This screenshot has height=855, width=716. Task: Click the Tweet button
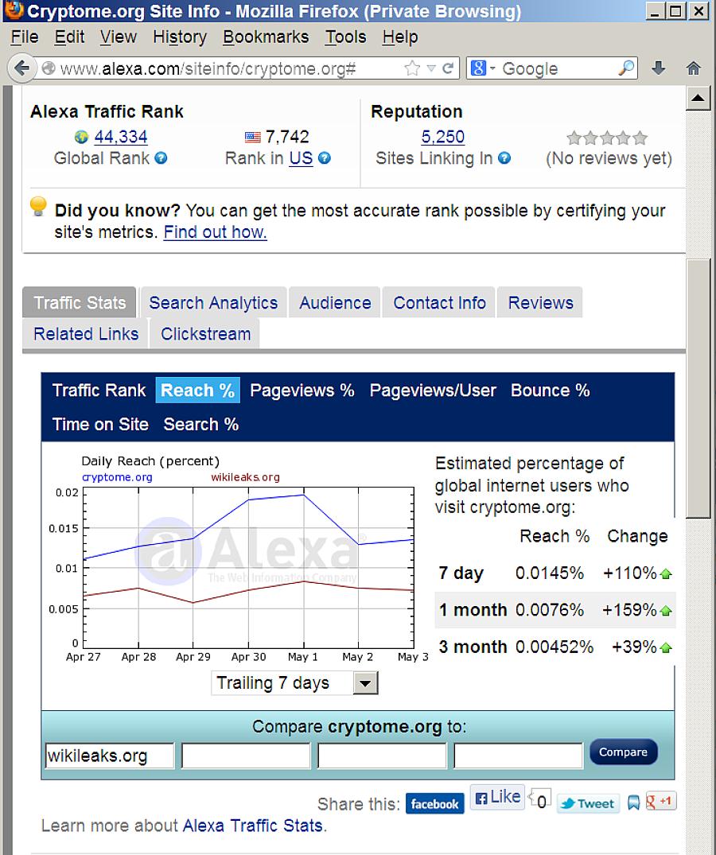588,804
